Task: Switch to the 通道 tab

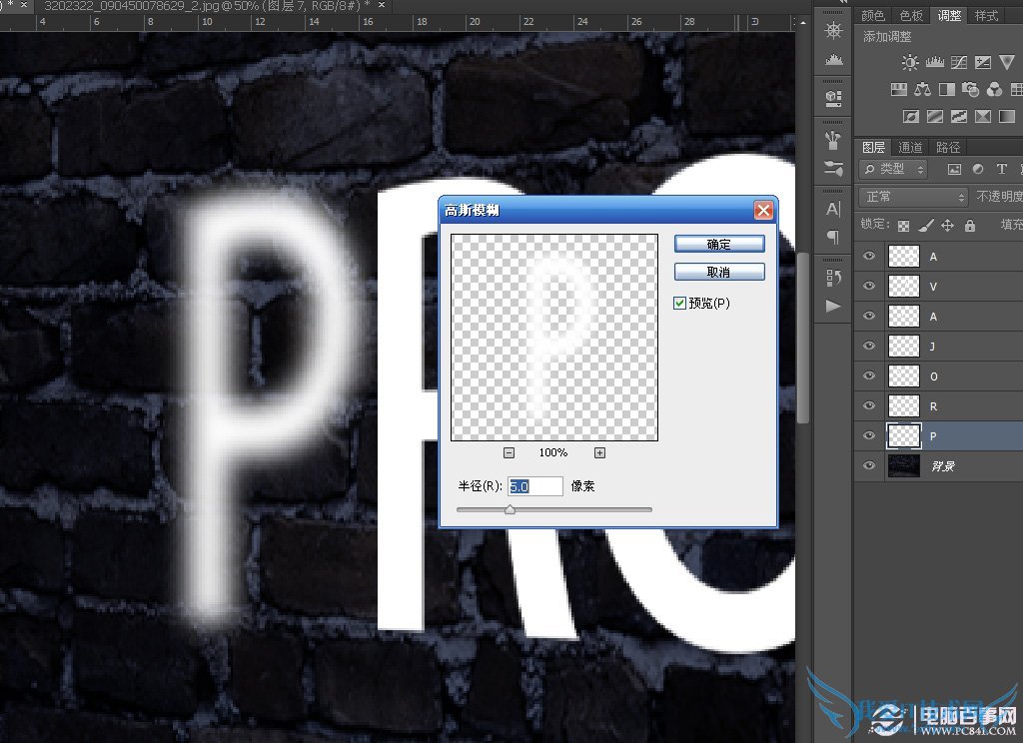Action: (910, 148)
